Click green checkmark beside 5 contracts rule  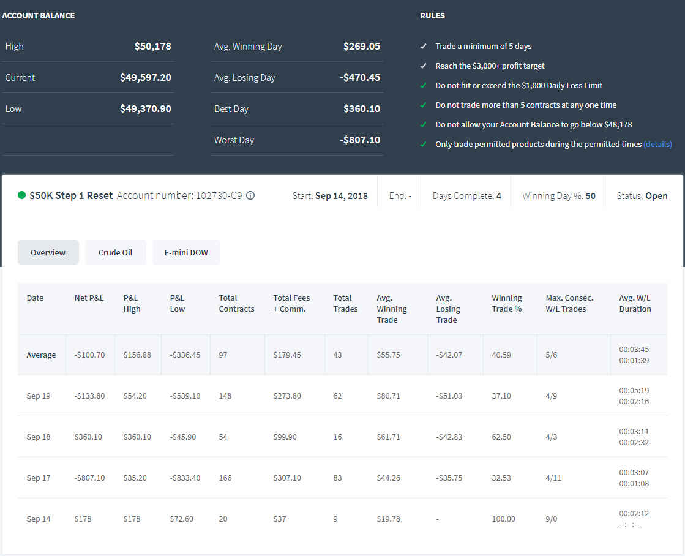tap(423, 105)
